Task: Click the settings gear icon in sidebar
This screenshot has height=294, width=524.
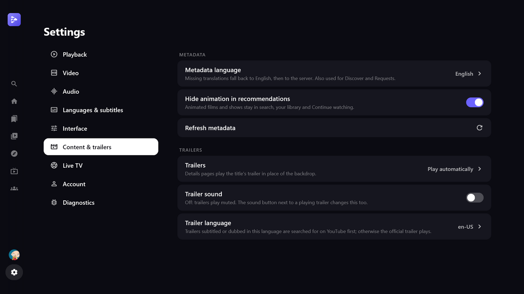Action: pyautogui.click(x=14, y=272)
